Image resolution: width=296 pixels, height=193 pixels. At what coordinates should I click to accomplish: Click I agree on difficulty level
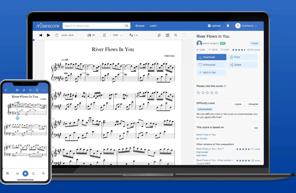(x=238, y=104)
